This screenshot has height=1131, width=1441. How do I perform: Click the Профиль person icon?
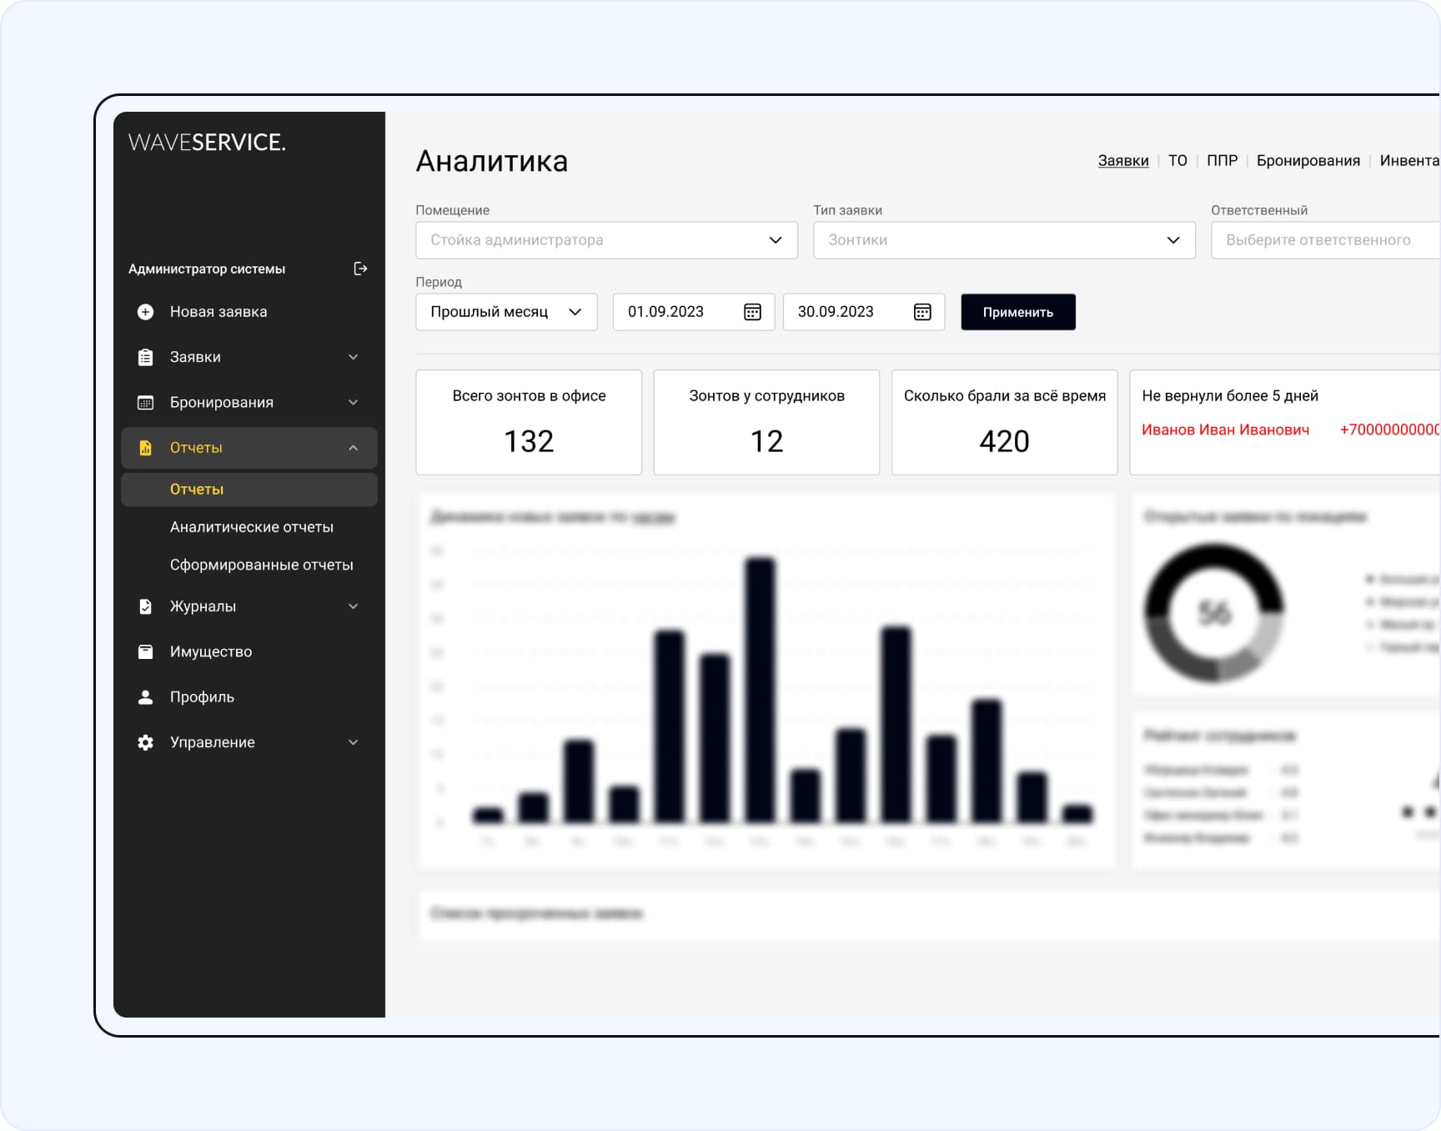(x=145, y=697)
